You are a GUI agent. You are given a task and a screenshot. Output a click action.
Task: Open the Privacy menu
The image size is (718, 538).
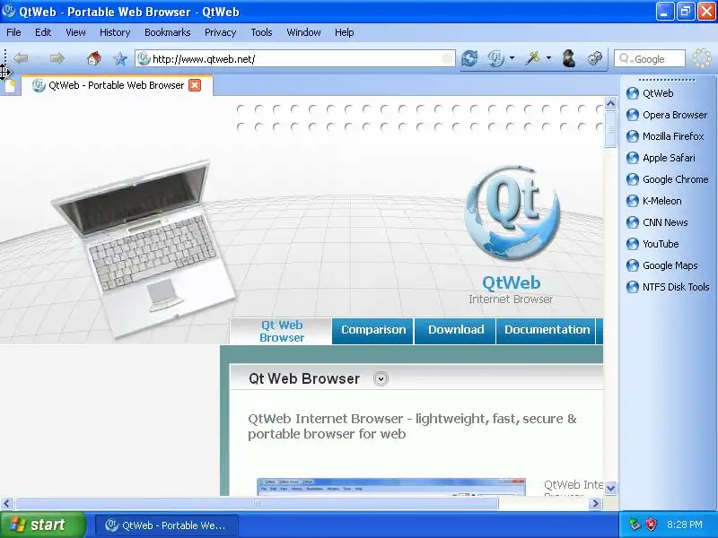pyautogui.click(x=220, y=32)
